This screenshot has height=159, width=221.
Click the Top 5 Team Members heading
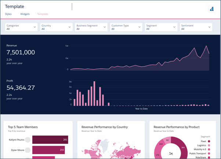point(23,127)
